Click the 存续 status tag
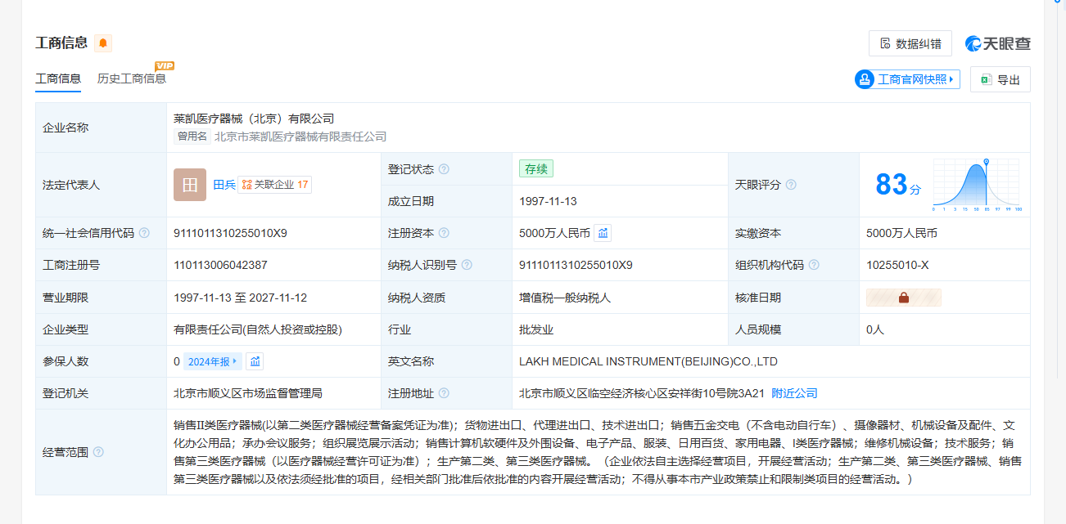The image size is (1066, 524). (x=536, y=169)
